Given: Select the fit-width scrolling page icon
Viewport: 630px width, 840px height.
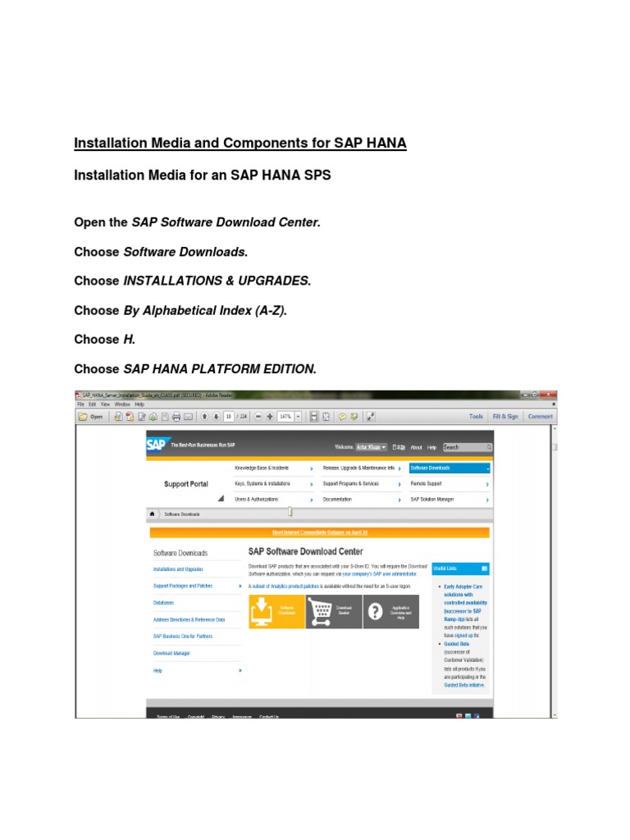Looking at the screenshot, I should [314, 416].
